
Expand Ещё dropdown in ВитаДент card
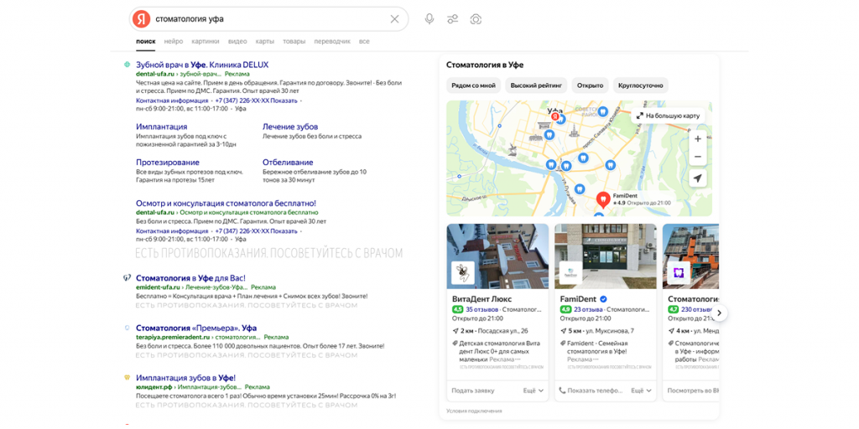534,390
